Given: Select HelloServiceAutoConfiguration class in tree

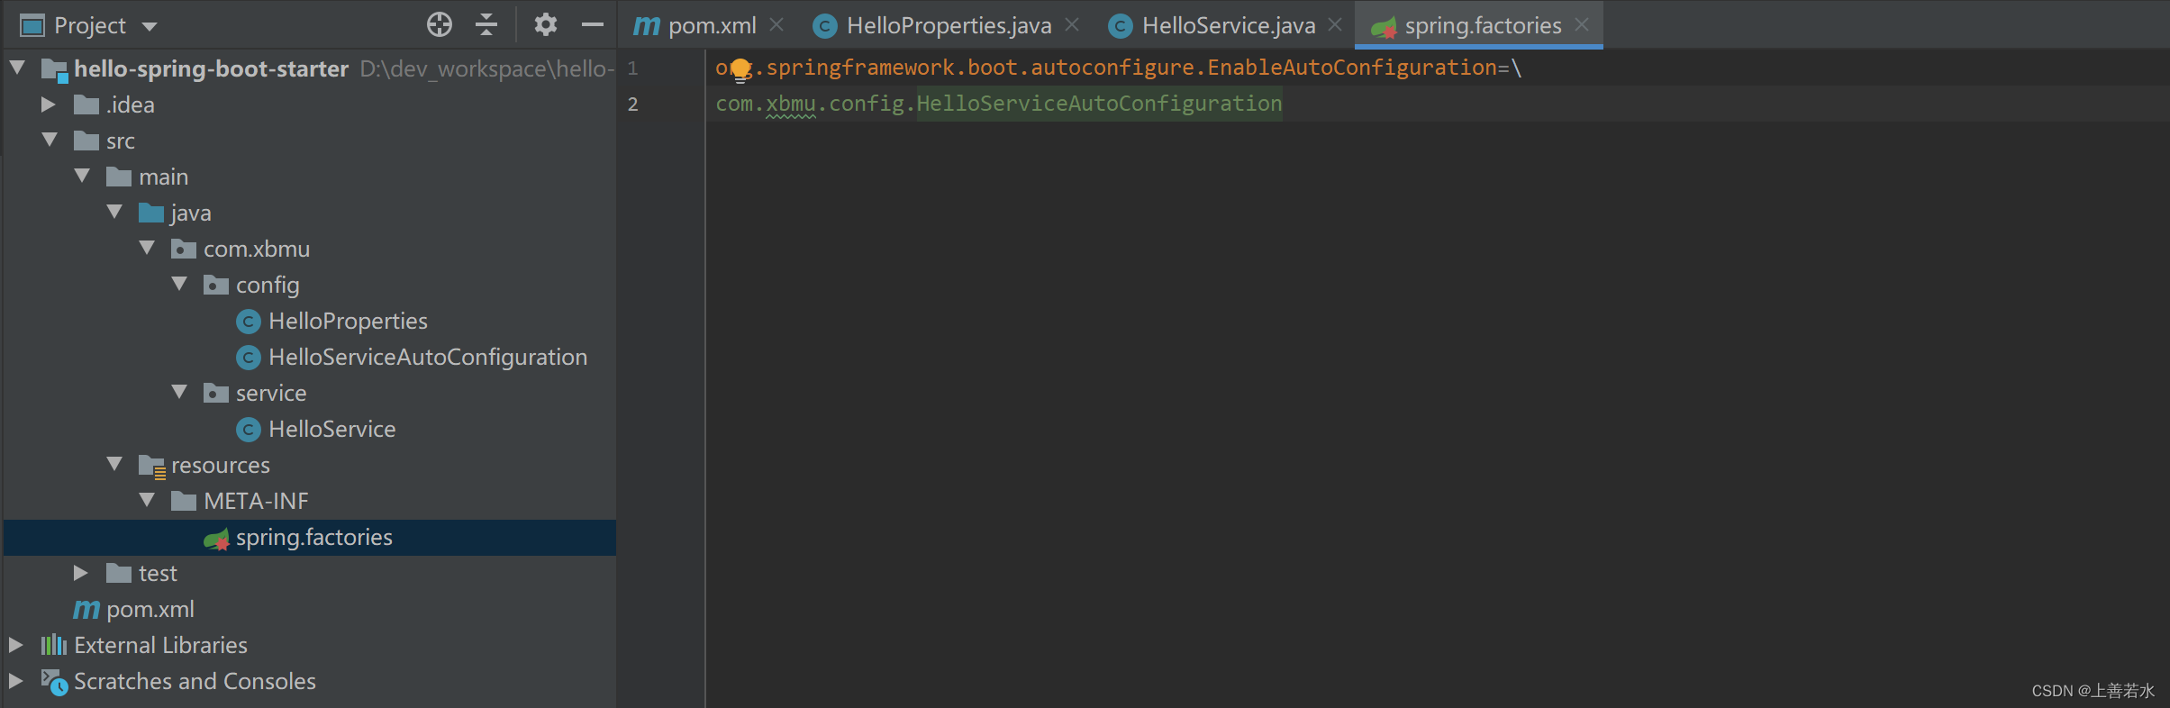Looking at the screenshot, I should coord(428,357).
